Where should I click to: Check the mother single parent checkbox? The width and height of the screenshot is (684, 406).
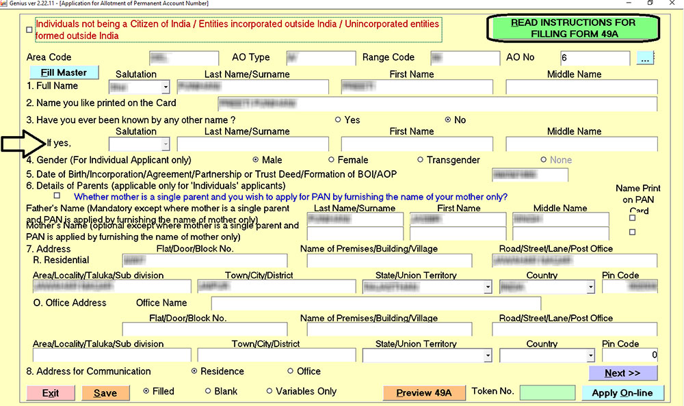pos(56,197)
